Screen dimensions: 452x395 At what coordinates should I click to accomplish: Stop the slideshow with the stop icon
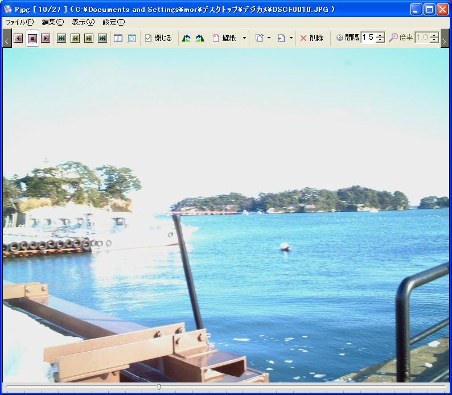coord(32,38)
